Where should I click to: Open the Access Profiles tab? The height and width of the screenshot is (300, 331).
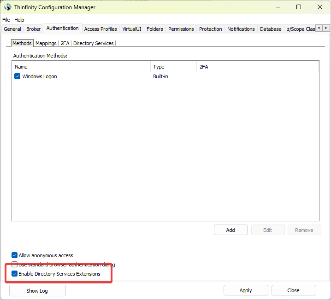[x=100, y=29]
